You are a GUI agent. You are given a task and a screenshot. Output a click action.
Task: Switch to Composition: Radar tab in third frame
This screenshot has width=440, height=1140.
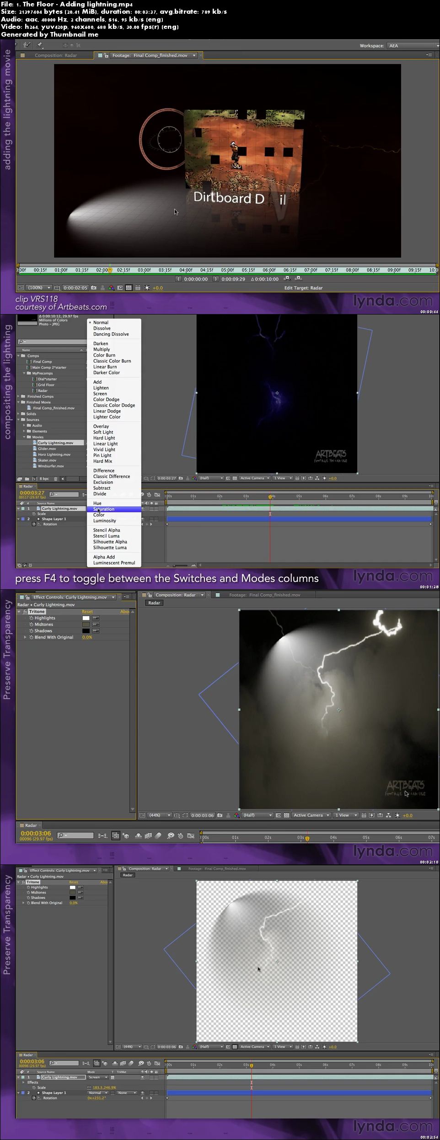coord(176,595)
